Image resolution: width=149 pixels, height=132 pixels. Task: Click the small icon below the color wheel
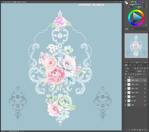pos(146,25)
